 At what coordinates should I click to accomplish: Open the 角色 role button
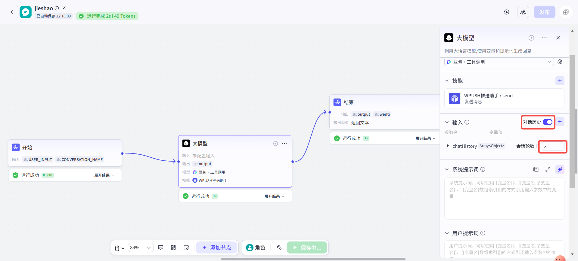(x=256, y=247)
